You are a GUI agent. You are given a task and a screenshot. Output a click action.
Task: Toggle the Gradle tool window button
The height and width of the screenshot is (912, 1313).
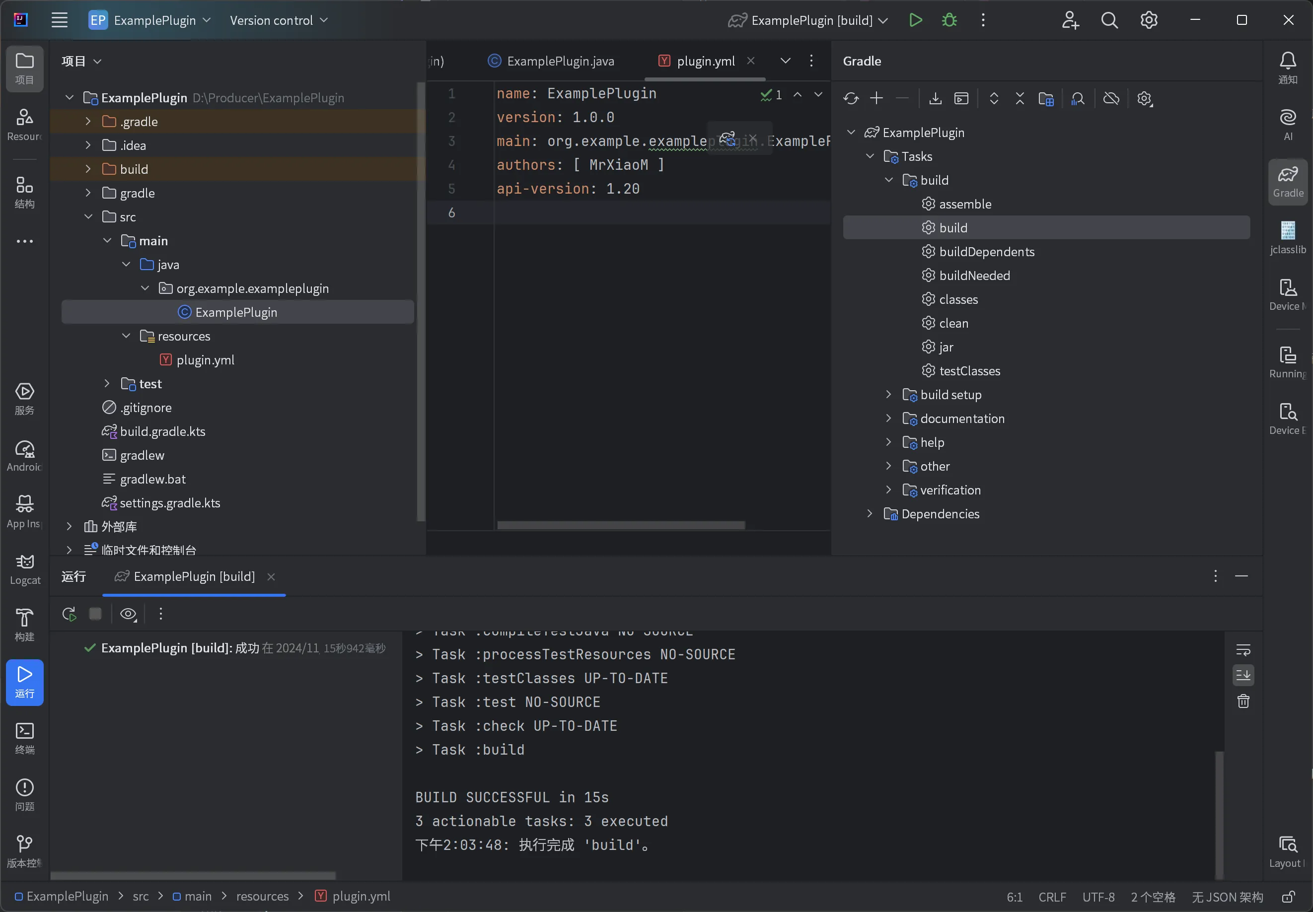click(x=1287, y=181)
